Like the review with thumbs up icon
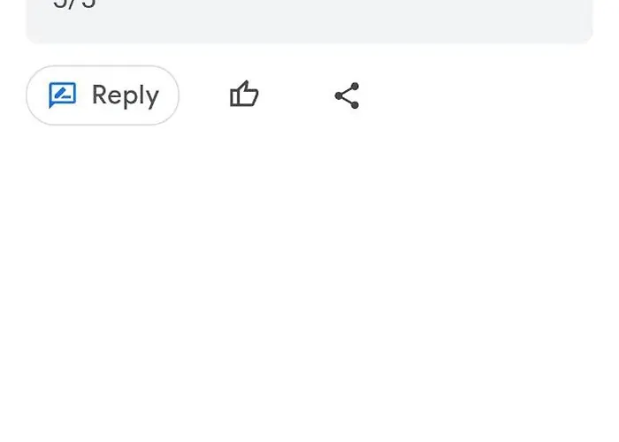This screenshot has height=442, width=619. (244, 95)
